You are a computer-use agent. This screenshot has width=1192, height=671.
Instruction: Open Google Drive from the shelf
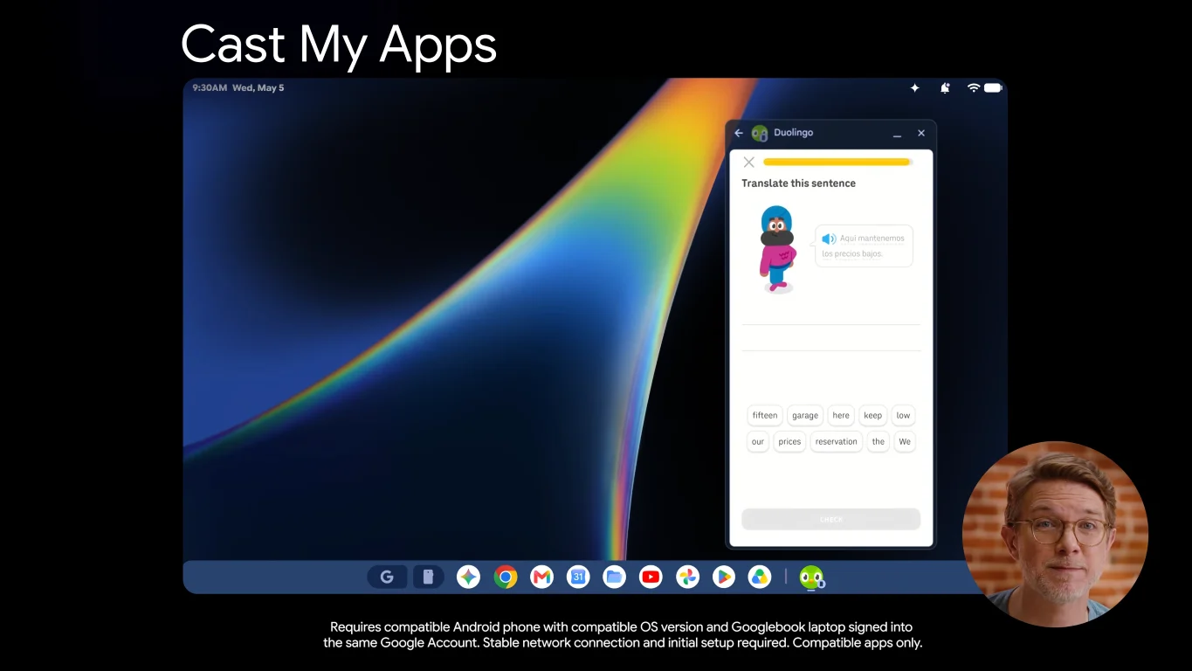pos(760,577)
